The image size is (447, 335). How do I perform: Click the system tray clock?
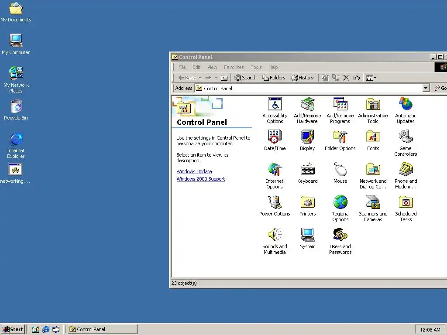click(x=430, y=330)
